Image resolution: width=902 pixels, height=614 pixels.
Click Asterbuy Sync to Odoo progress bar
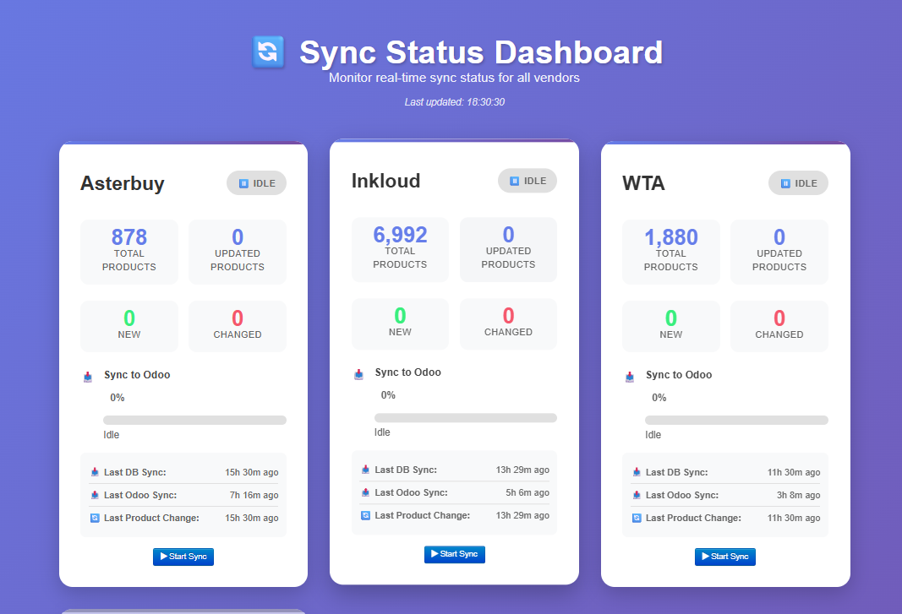[195, 421]
